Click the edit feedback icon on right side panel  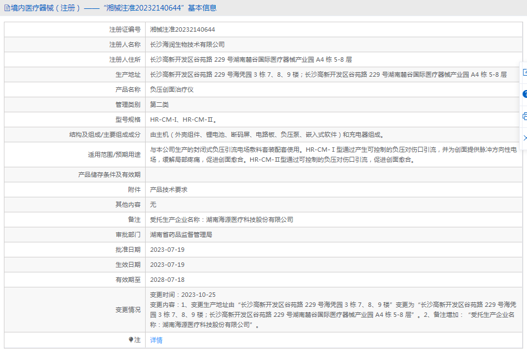pos(525,72)
